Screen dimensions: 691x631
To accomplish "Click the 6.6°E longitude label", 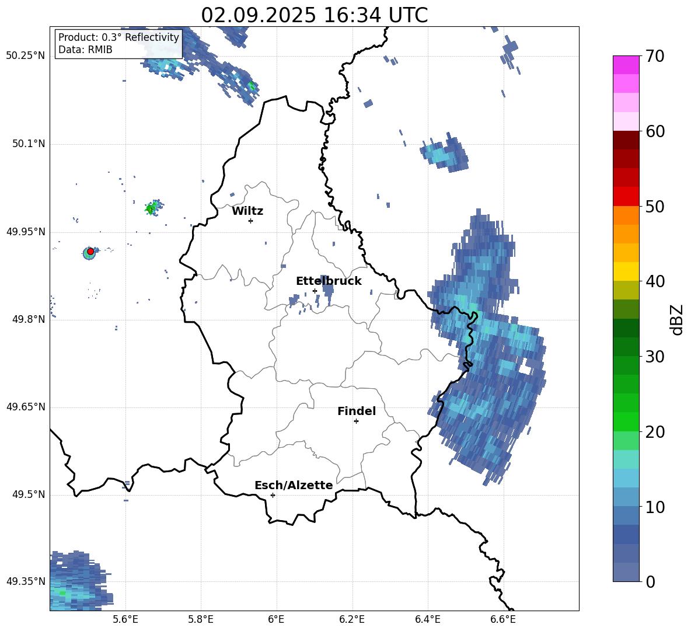I will pos(503,619).
